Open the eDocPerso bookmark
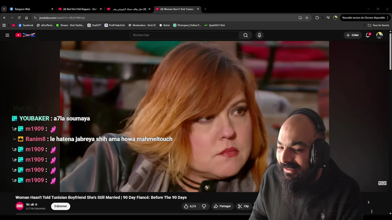This screenshot has width=392, height=220. coord(44,25)
